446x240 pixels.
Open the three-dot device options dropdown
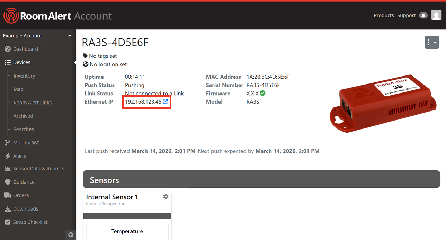(432, 42)
